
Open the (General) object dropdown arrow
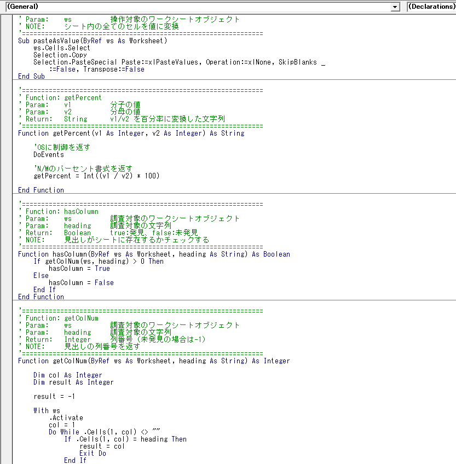[395, 7]
